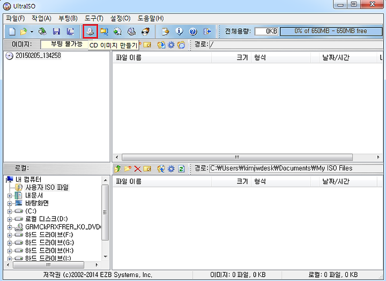Screen dimensions: 386x281
Task: Select 내 컴퓨터 in the local tree
Action: tap(28, 180)
